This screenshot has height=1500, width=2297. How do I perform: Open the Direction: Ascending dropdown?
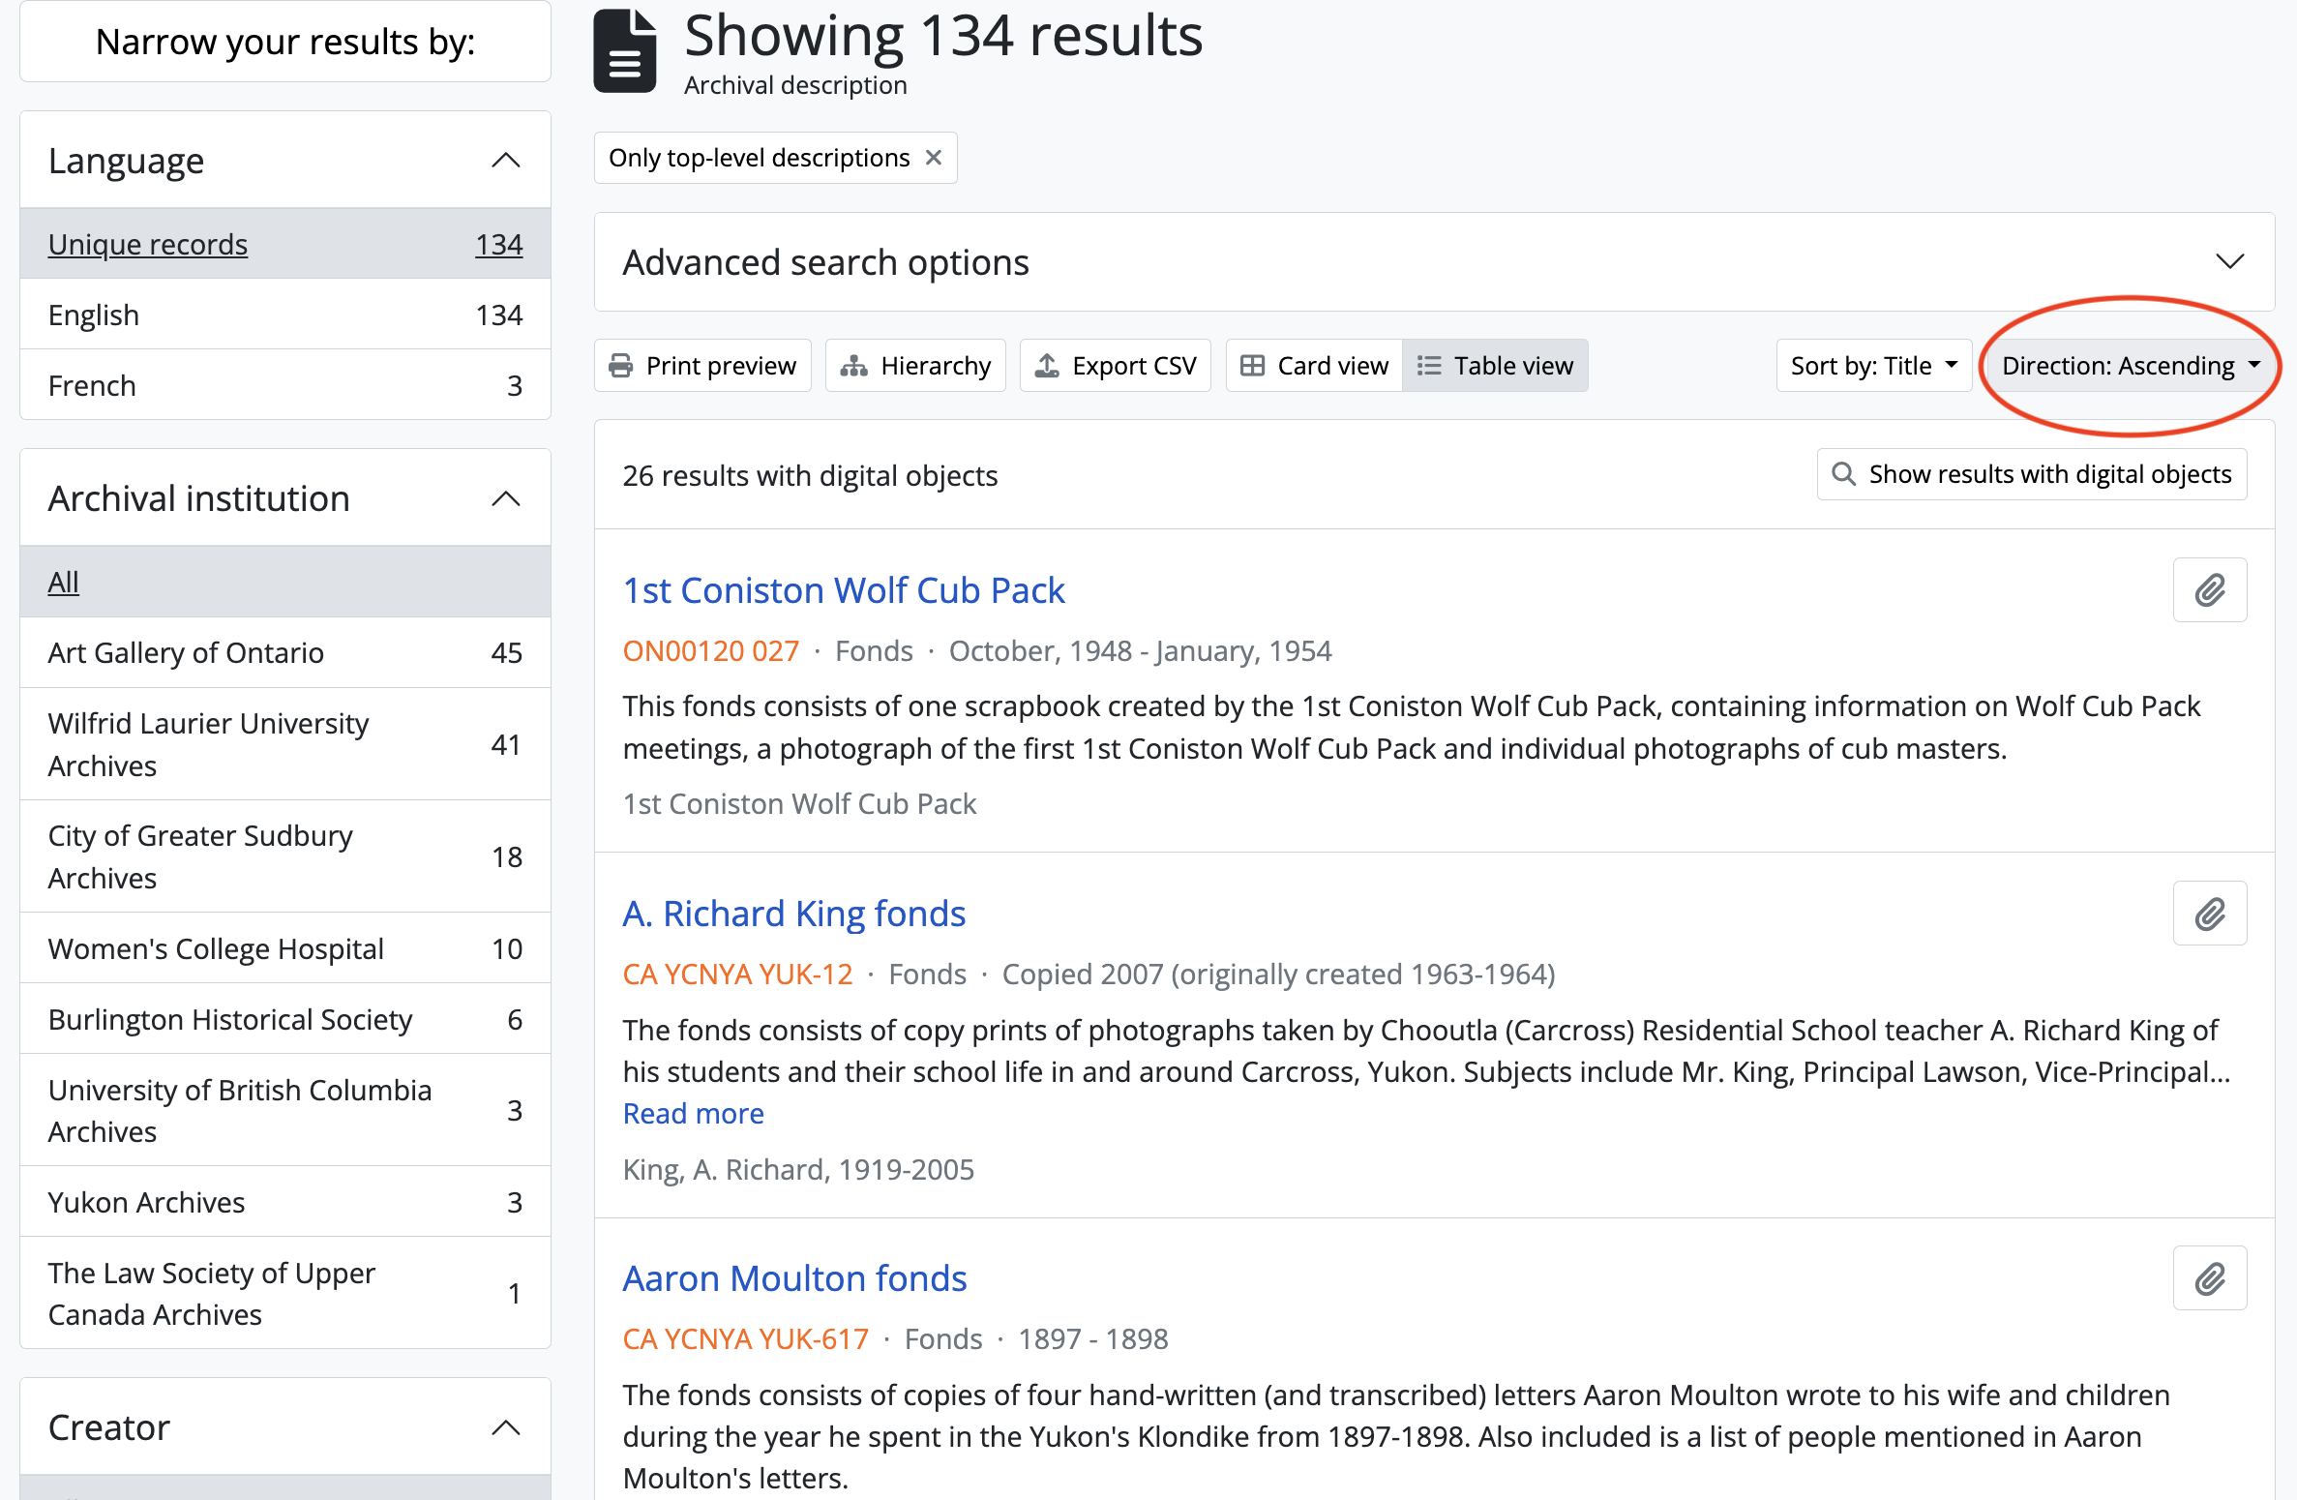2131,366
